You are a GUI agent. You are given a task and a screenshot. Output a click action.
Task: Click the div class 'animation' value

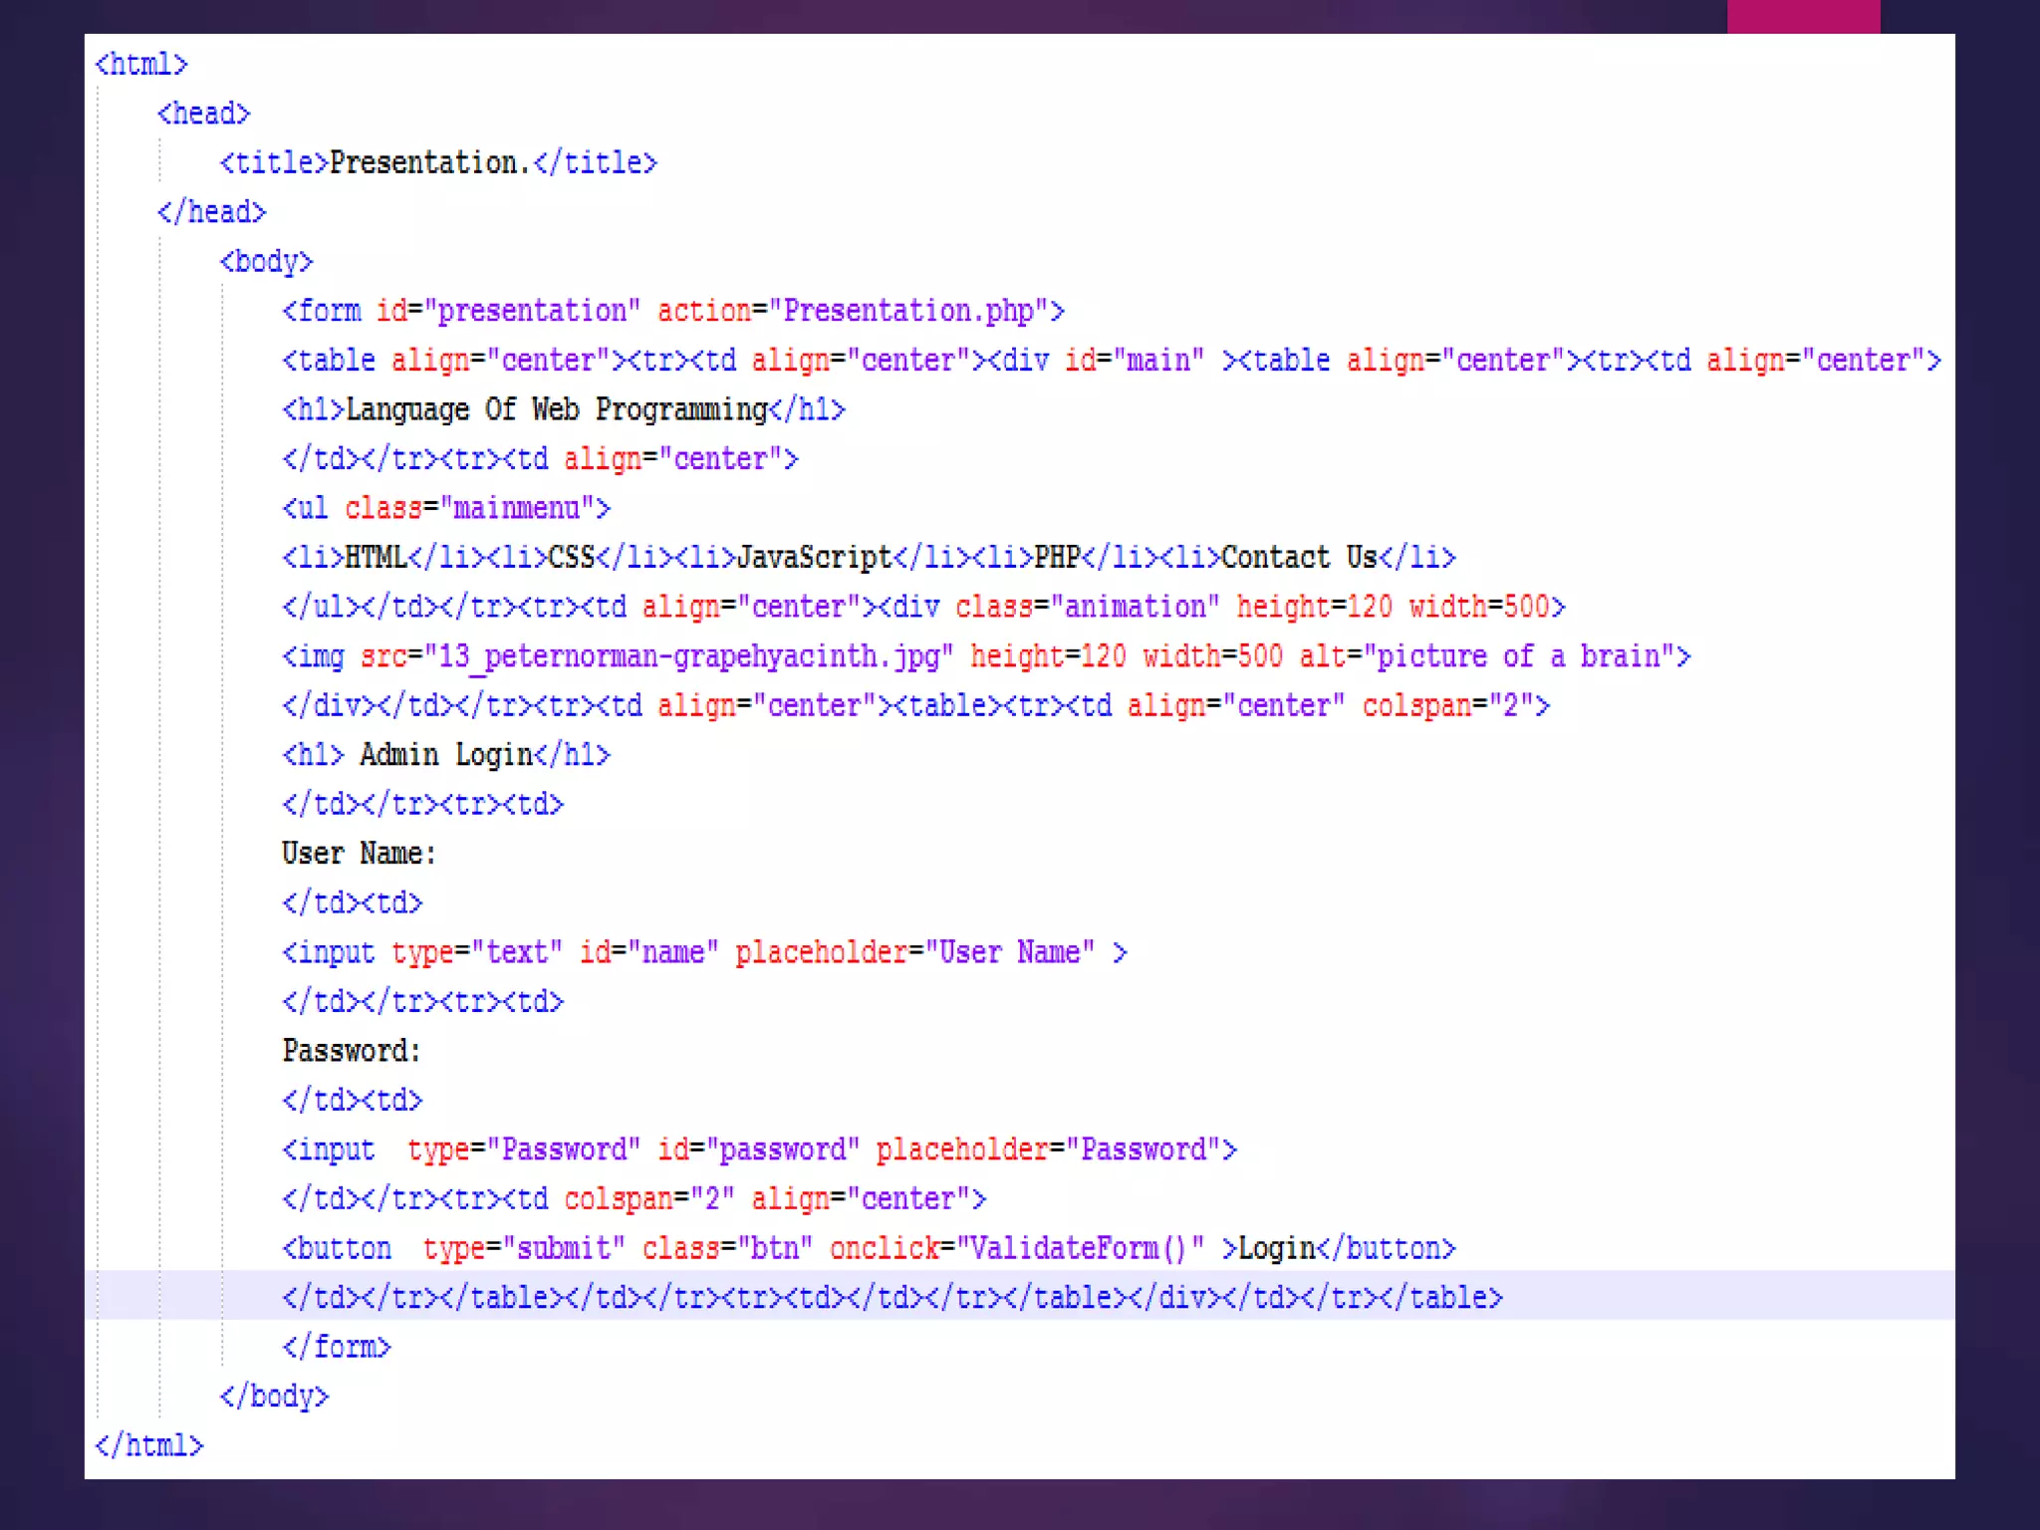(x=1135, y=608)
